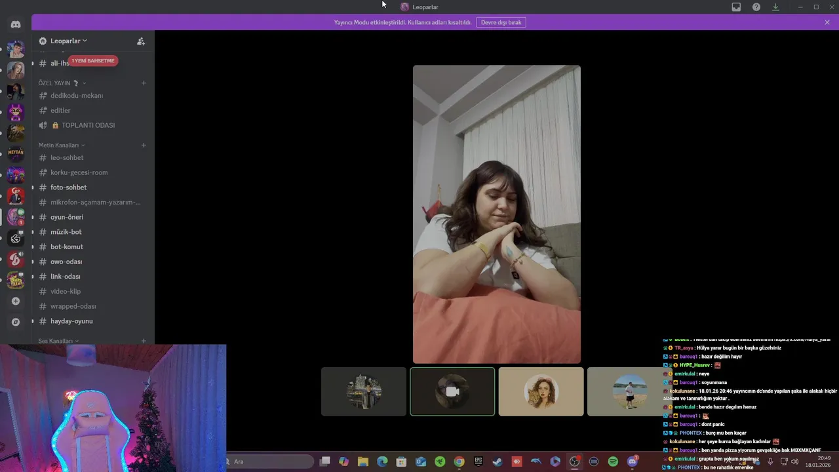Open OBS Studio from the taskbar

(x=575, y=462)
